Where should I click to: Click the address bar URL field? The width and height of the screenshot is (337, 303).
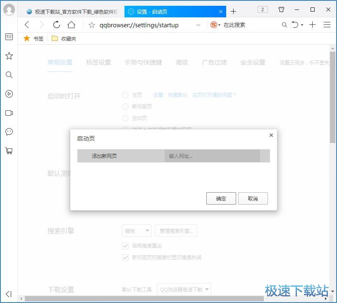coord(139,25)
